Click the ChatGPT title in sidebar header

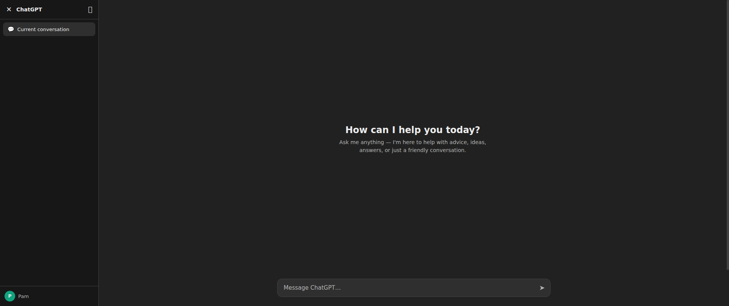(29, 9)
